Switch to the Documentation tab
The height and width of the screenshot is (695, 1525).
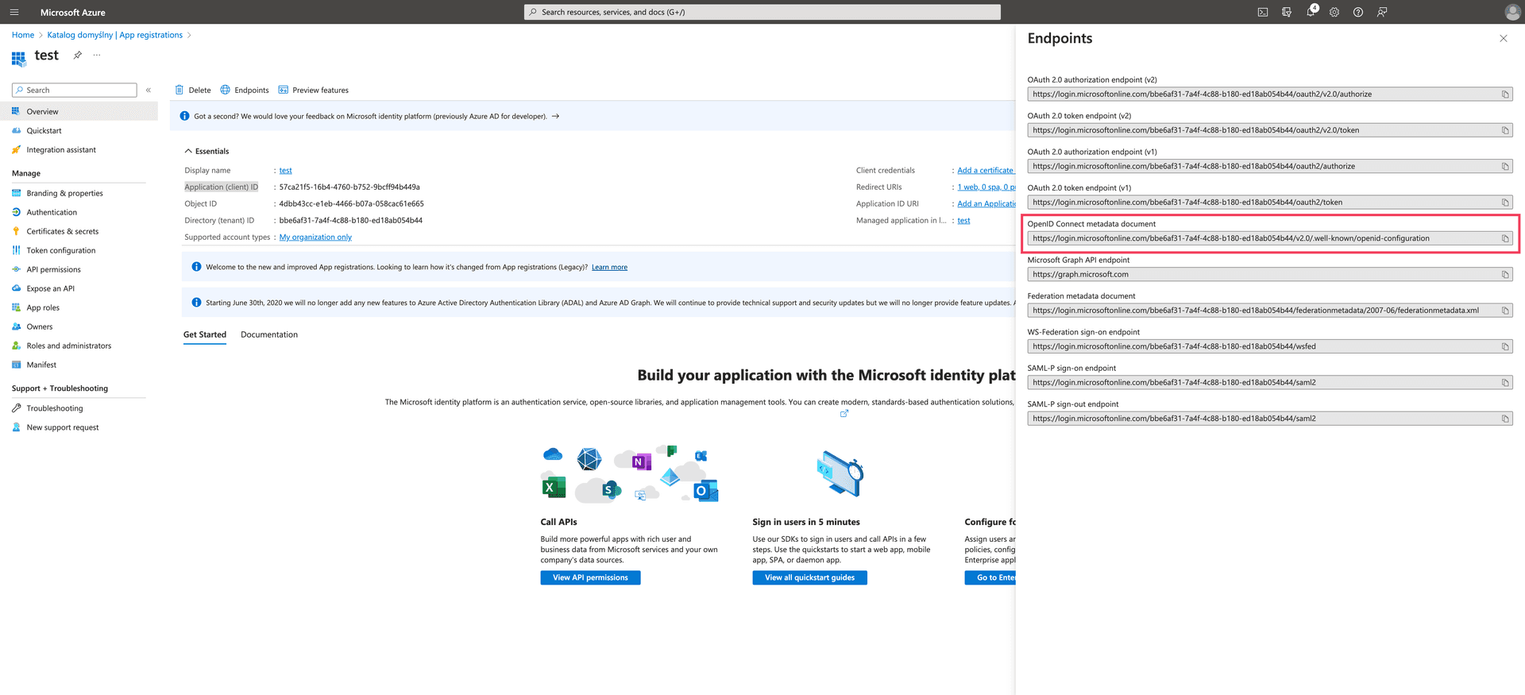tap(269, 334)
